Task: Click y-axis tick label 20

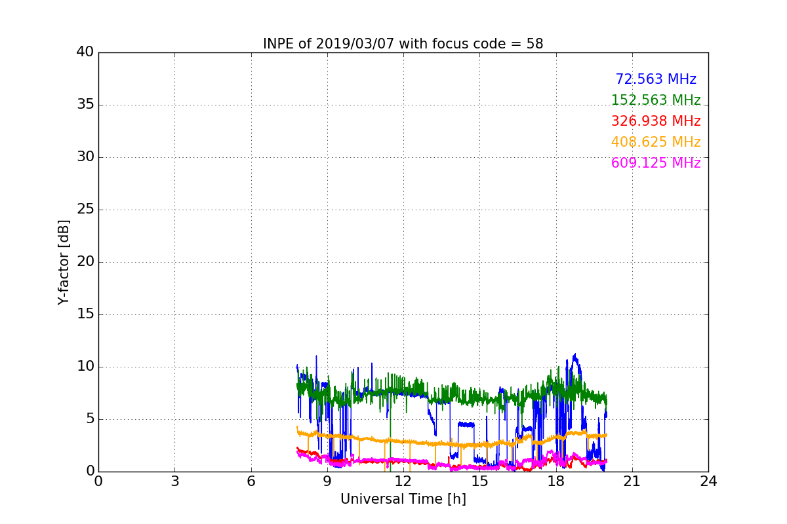Action: [85, 262]
